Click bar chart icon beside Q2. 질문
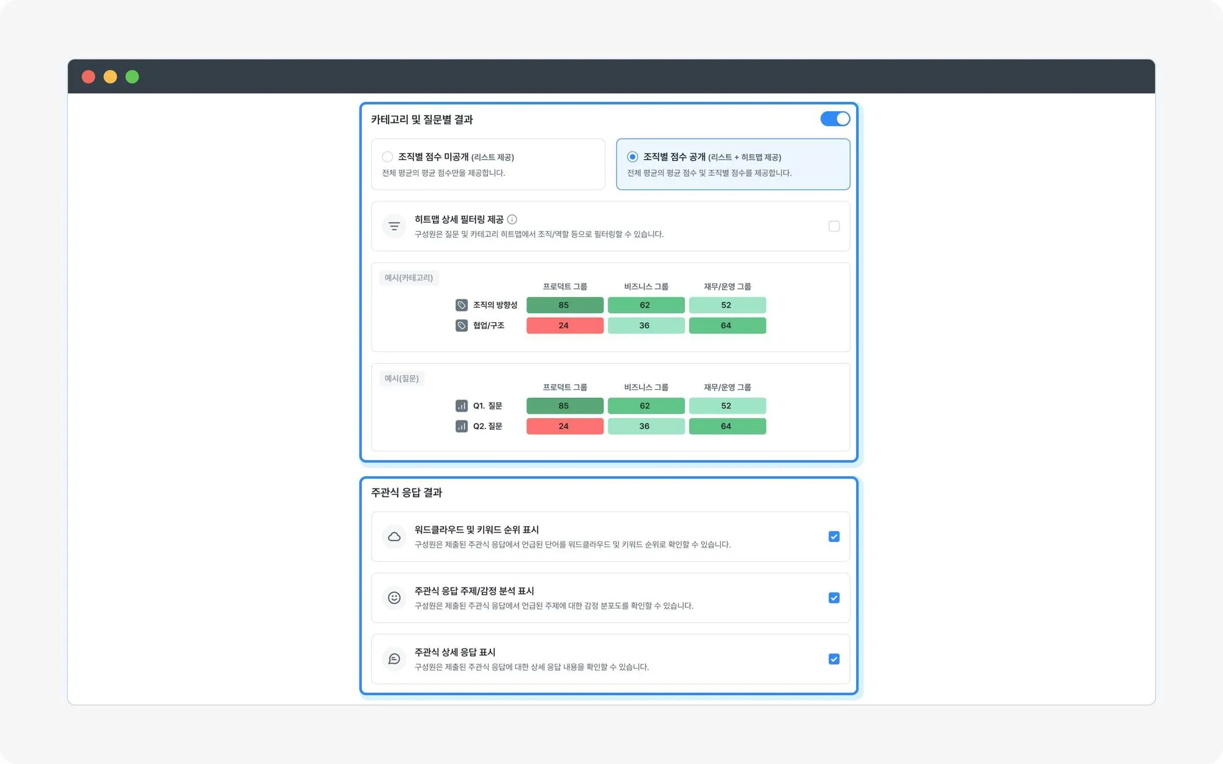 461,426
